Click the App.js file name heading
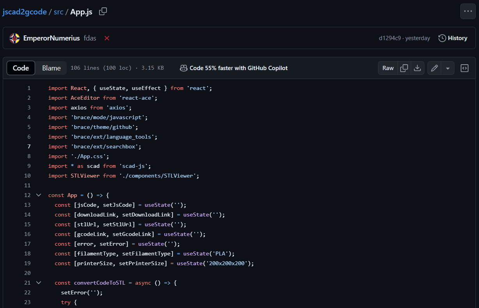 coord(81,12)
